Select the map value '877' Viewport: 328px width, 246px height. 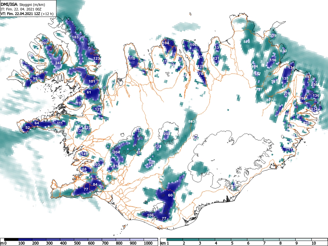pyautogui.click(x=259, y=89)
